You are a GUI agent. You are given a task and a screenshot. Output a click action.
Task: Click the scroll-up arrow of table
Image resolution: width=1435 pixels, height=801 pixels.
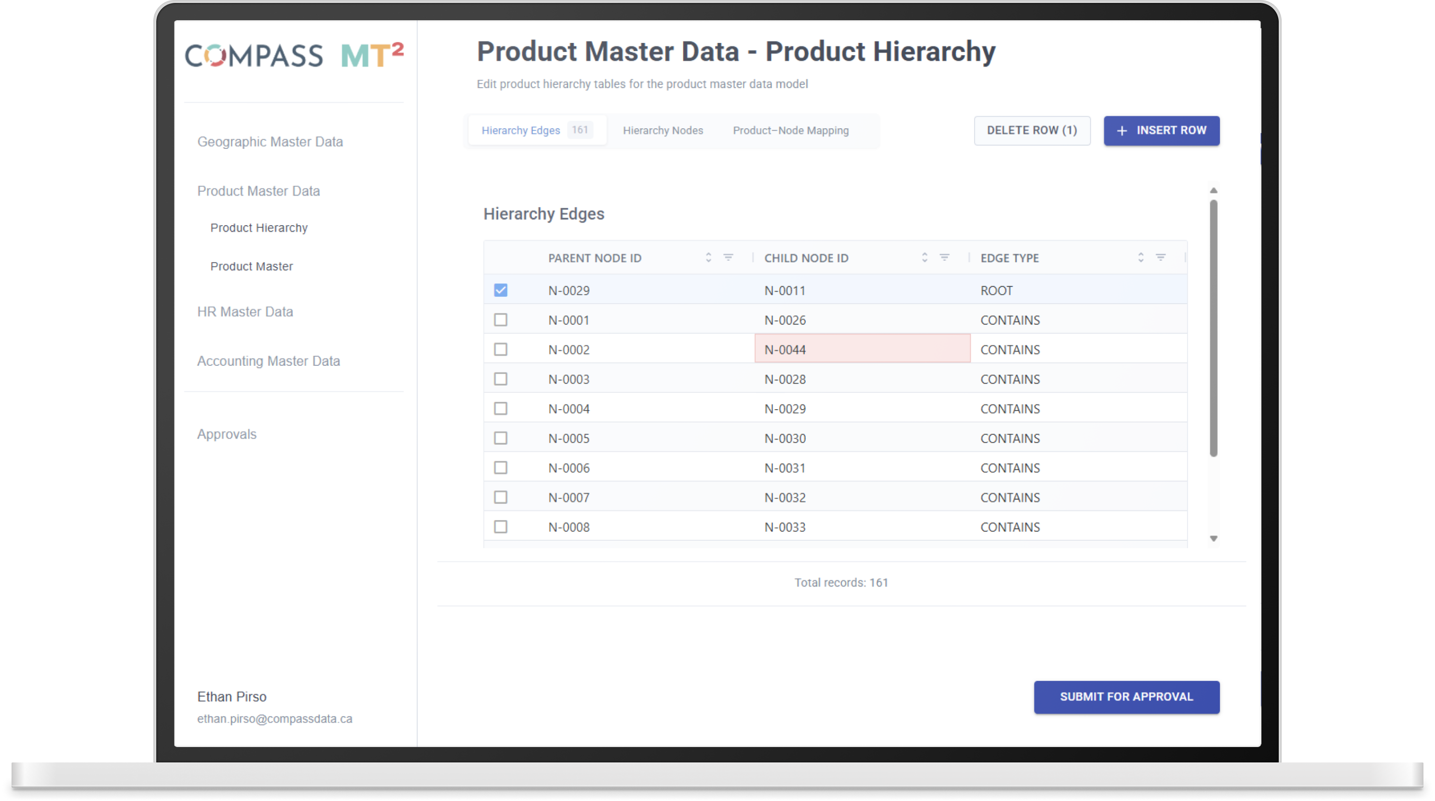pyautogui.click(x=1213, y=191)
